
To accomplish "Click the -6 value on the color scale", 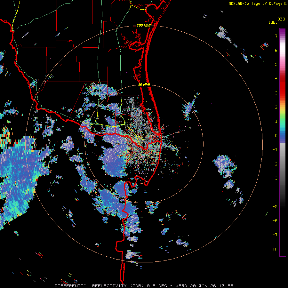I will (275, 221).
